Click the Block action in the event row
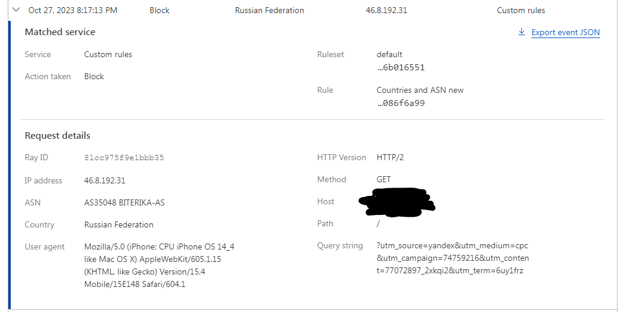Image resolution: width=620 pixels, height=312 pixels. 160,10
